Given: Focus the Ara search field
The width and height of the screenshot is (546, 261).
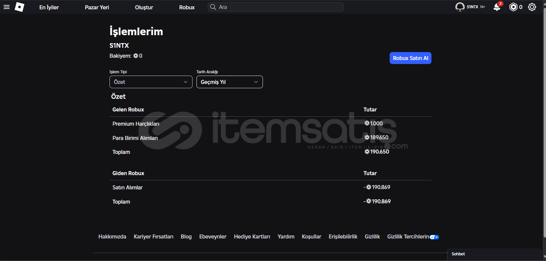Looking at the screenshot, I should [x=276, y=7].
